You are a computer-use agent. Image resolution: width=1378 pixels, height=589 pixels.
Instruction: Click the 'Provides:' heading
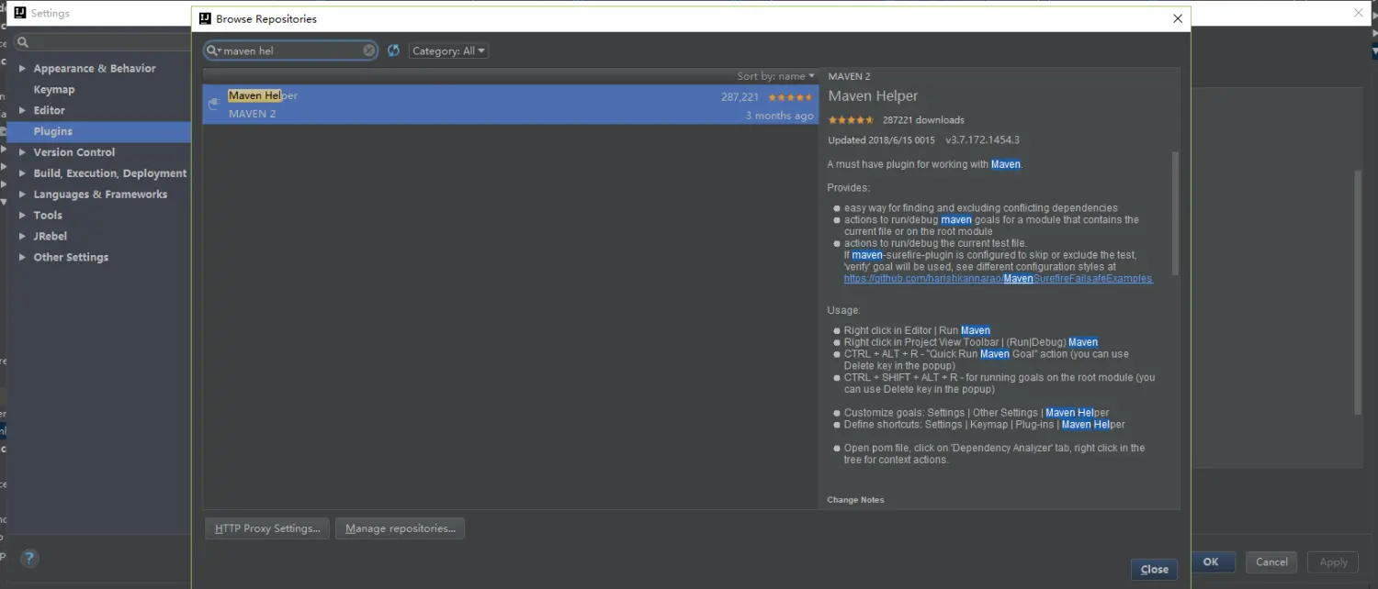(848, 188)
